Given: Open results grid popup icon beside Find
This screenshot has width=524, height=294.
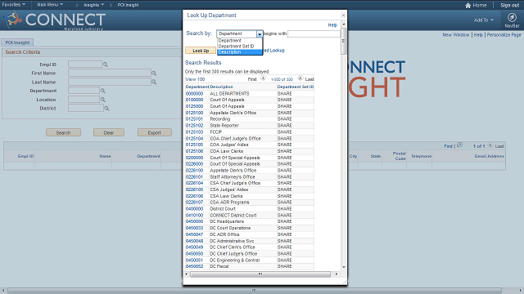Looking at the screenshot, I should pos(460,145).
